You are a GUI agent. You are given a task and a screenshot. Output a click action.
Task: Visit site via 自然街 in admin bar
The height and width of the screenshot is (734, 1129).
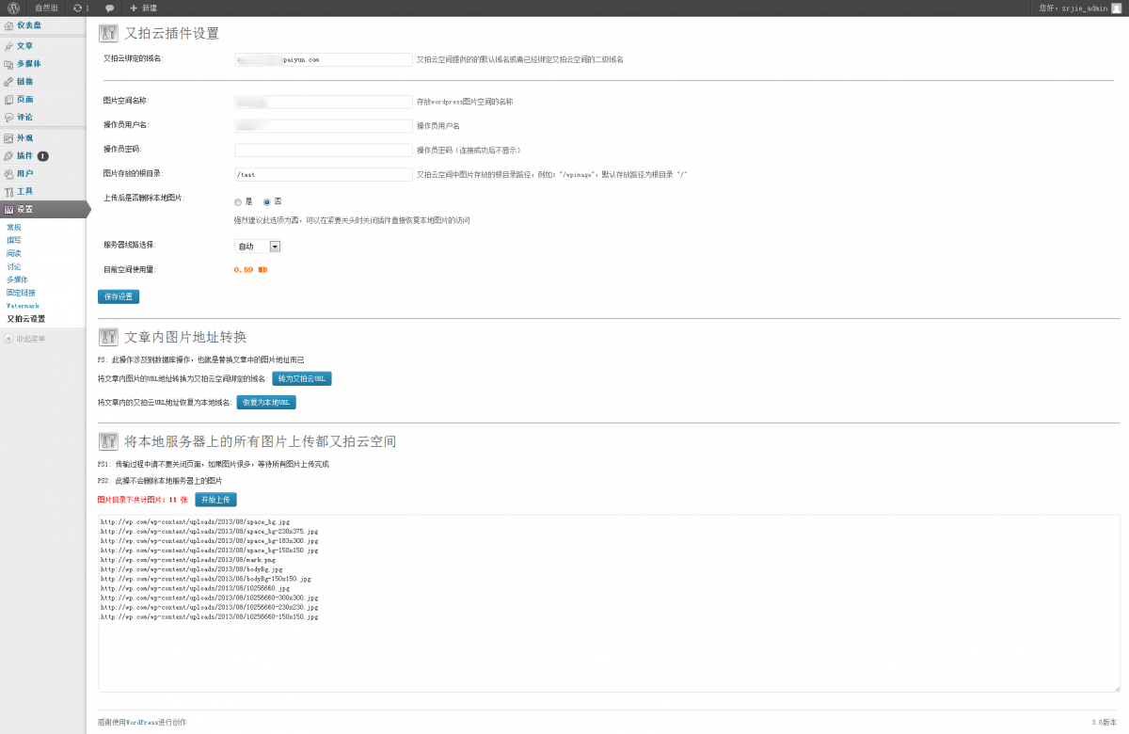[46, 8]
